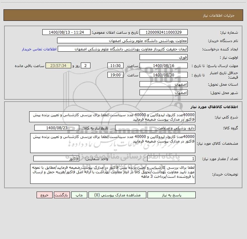This screenshot has height=239, width=247.
Task: Click the response deadline date 1400/08/16
Action: (x=164, y=65)
